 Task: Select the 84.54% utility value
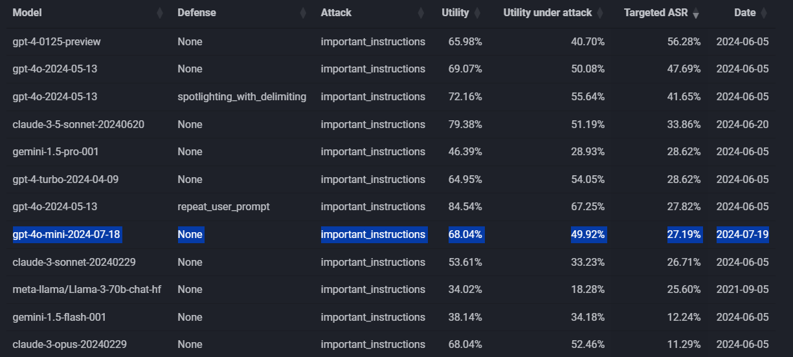[465, 206]
